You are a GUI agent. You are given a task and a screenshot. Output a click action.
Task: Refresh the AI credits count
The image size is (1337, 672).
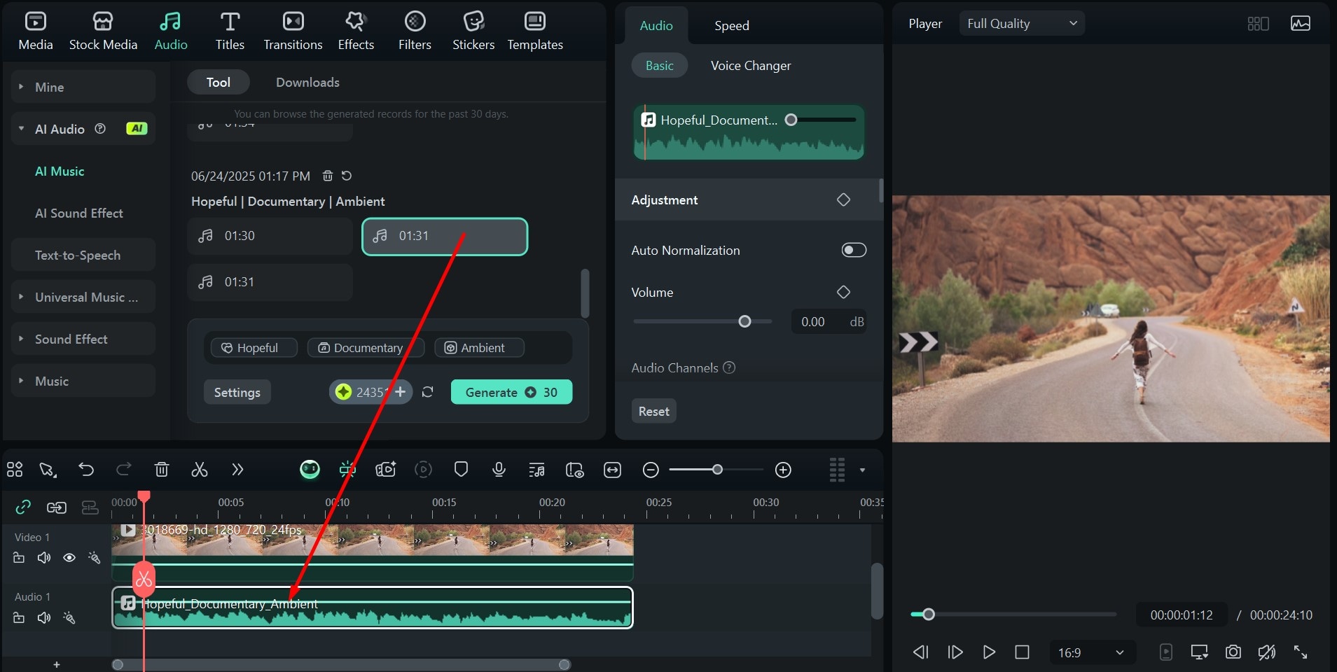point(428,392)
